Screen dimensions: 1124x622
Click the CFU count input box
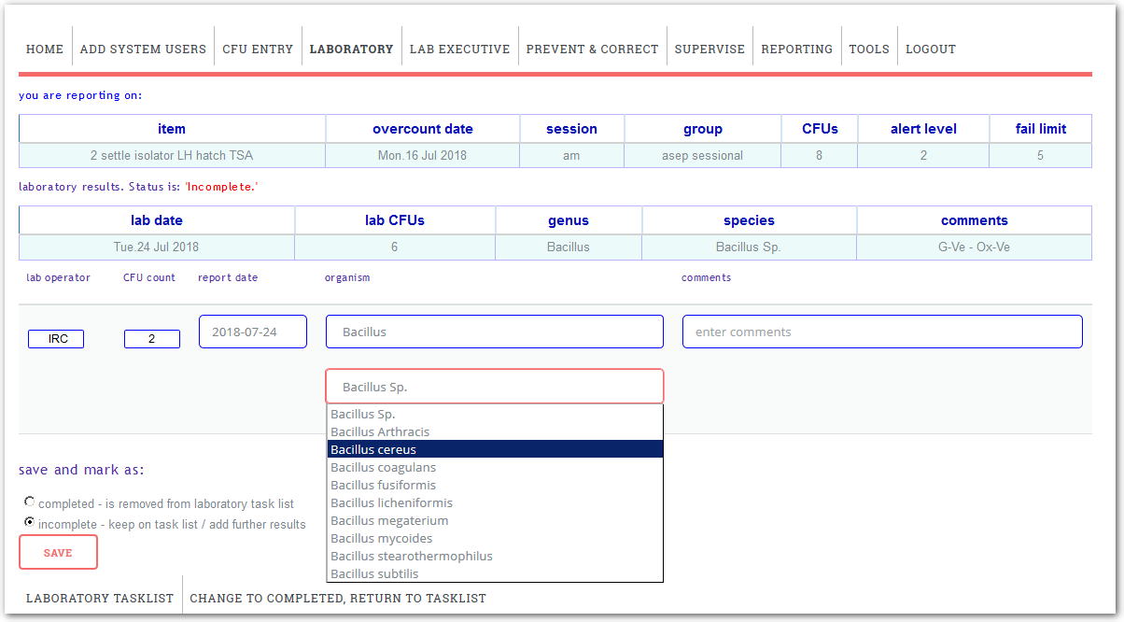coord(151,339)
